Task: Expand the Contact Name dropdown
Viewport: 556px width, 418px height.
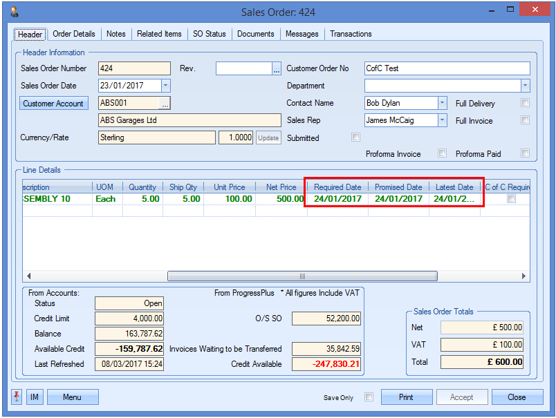Action: pos(442,103)
